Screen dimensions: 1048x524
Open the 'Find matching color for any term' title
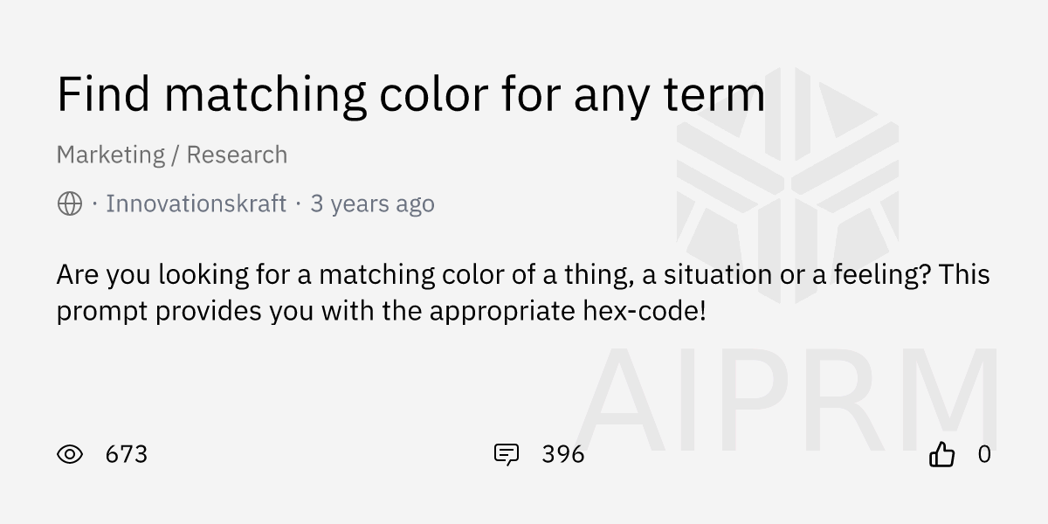tap(410, 94)
